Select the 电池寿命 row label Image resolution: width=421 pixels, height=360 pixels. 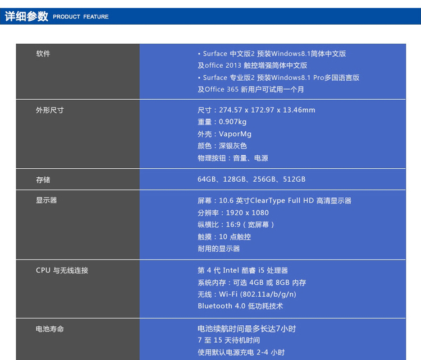pos(50,329)
